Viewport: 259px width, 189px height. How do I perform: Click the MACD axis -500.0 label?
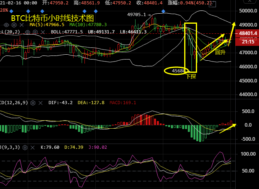(x=248, y=139)
